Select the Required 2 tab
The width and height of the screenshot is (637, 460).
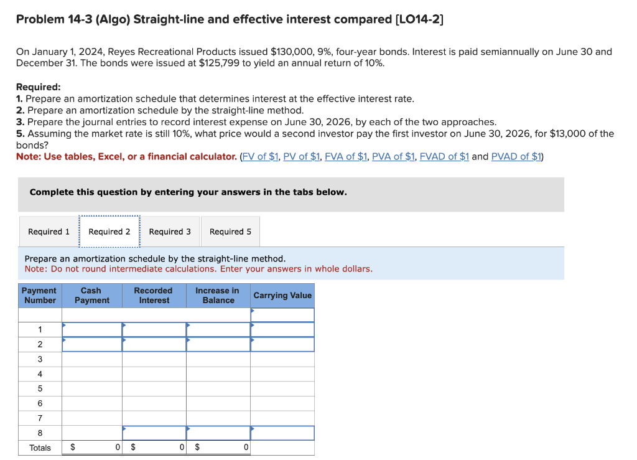click(x=109, y=231)
